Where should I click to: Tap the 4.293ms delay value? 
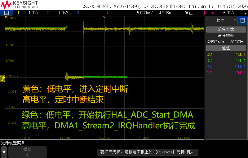166,13
